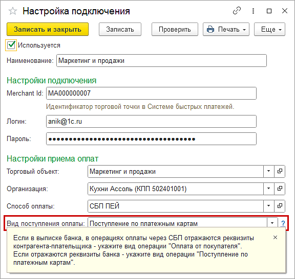Click the Merchant Id hint text
The height and width of the screenshot is (279, 295).
coord(140,107)
